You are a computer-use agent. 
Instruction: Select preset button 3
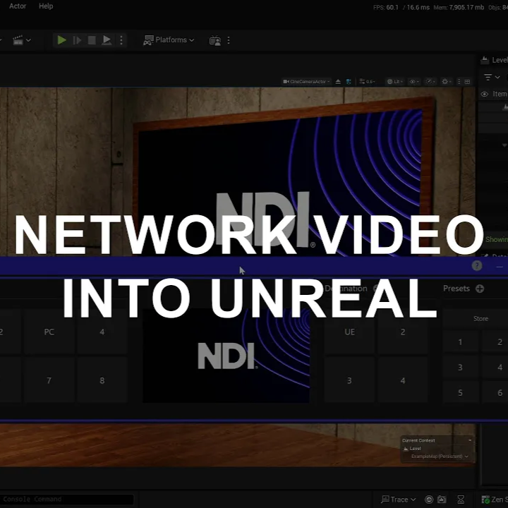tap(460, 367)
